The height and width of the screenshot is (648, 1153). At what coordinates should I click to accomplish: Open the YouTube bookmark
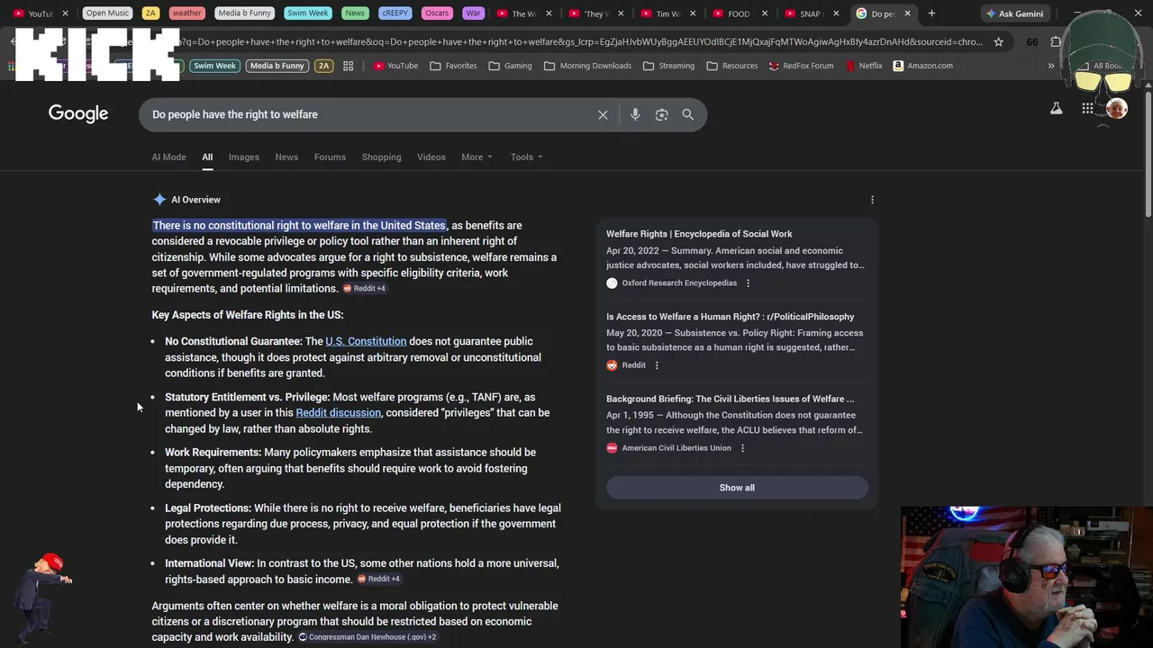pyautogui.click(x=395, y=66)
